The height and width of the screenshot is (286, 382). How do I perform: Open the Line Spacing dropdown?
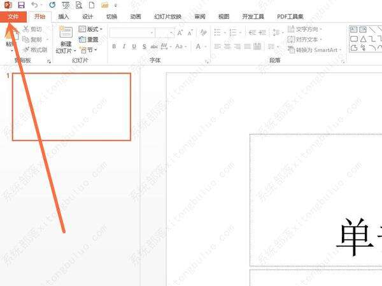278,32
